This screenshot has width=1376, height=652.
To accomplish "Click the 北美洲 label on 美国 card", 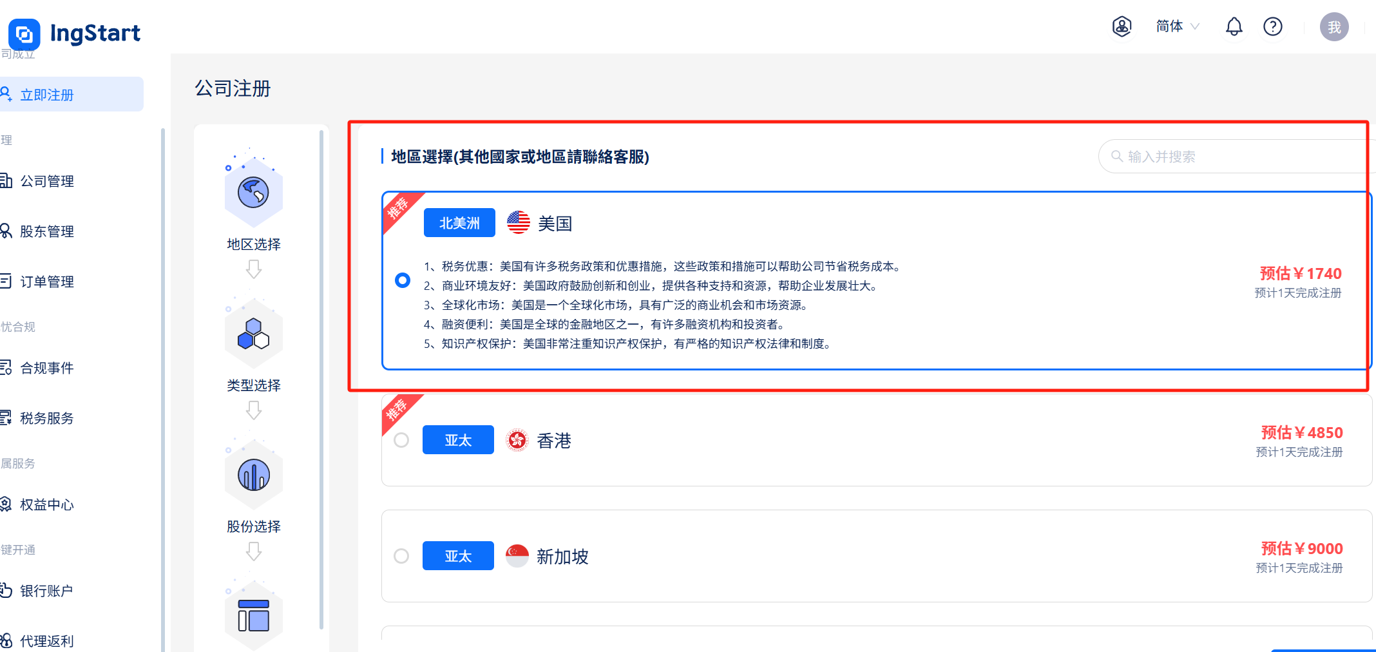I will pos(459,222).
